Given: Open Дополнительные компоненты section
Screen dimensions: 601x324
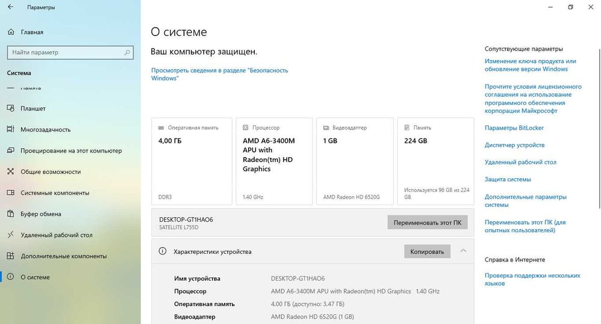Looking at the screenshot, I should [x=63, y=256].
